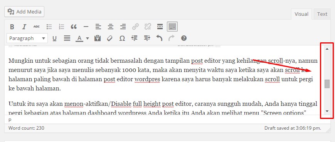Click the 'p' element path indicator
This screenshot has height=142, width=335.
10,120
